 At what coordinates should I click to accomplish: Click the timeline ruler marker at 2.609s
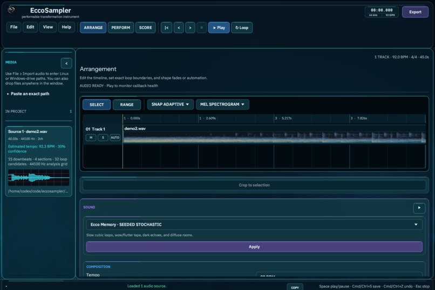(x=207, y=118)
